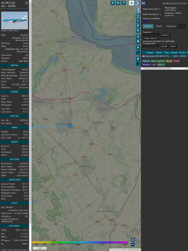This screenshot has width=188, height=251.
Task: Click the circular target follow icon
Action: 138,15
